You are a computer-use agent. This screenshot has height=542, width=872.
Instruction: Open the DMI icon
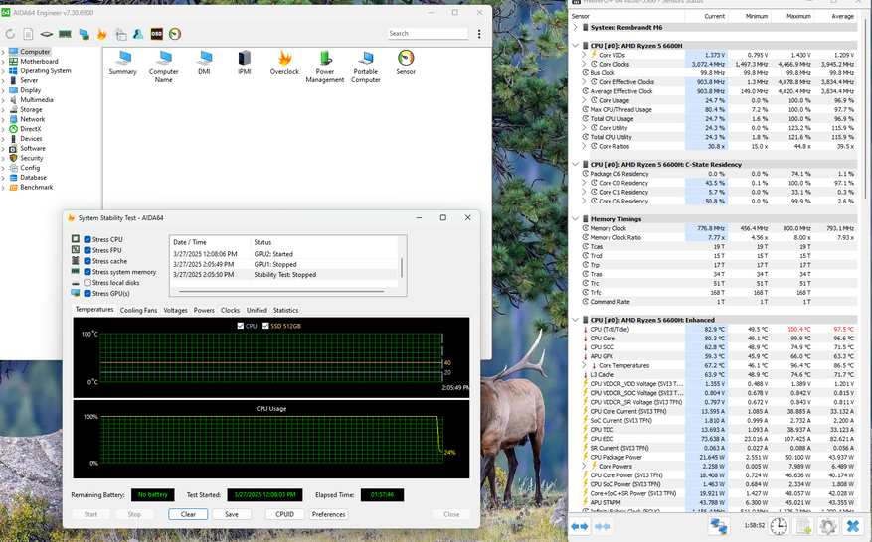pyautogui.click(x=204, y=63)
